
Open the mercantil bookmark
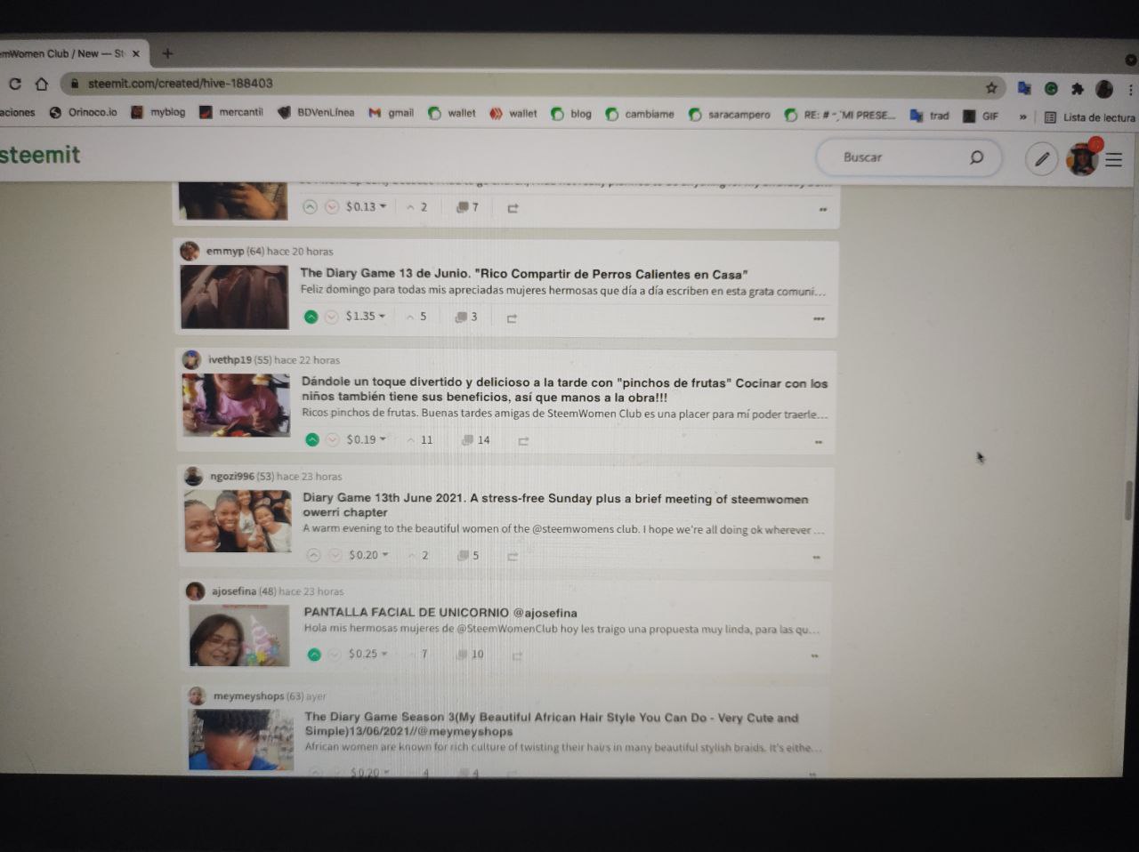[231, 112]
